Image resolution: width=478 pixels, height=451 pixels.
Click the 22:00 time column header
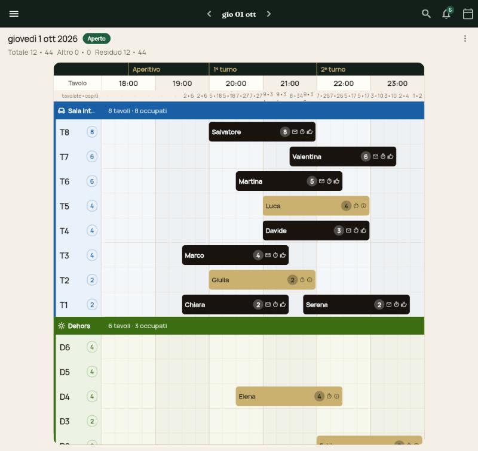click(344, 84)
